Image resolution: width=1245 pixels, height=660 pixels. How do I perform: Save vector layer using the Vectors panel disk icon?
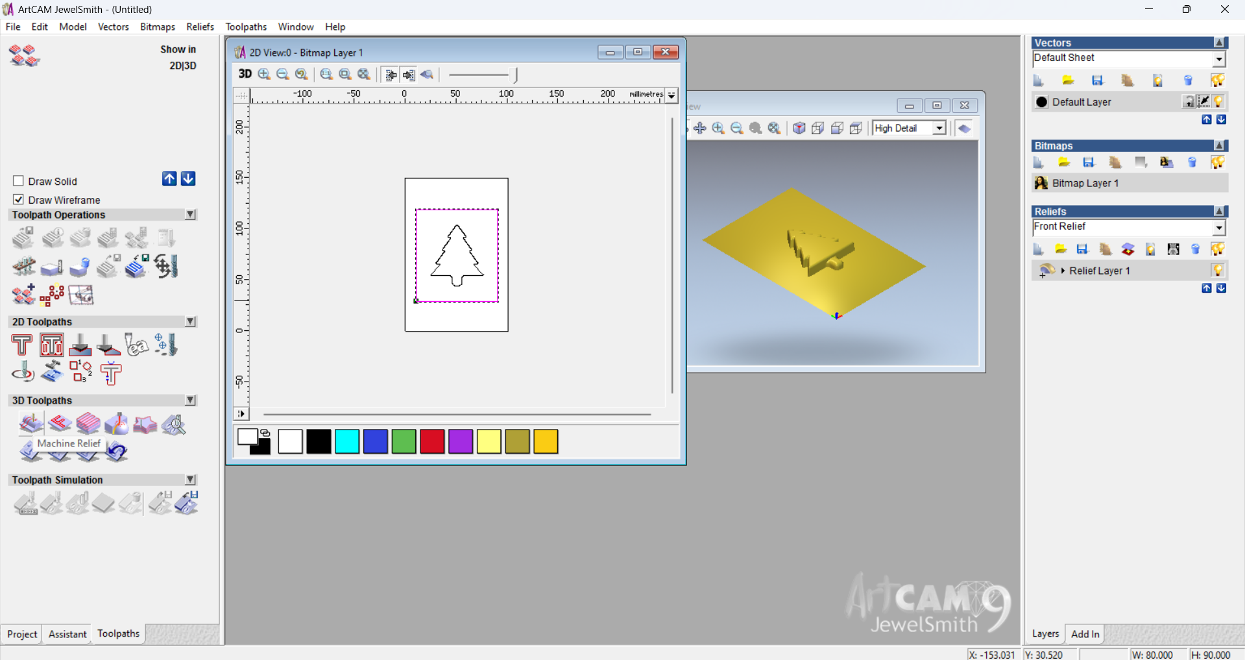tap(1098, 80)
